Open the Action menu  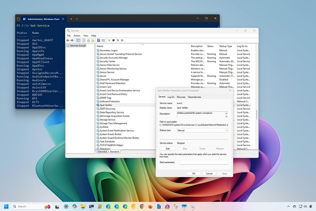77,36
